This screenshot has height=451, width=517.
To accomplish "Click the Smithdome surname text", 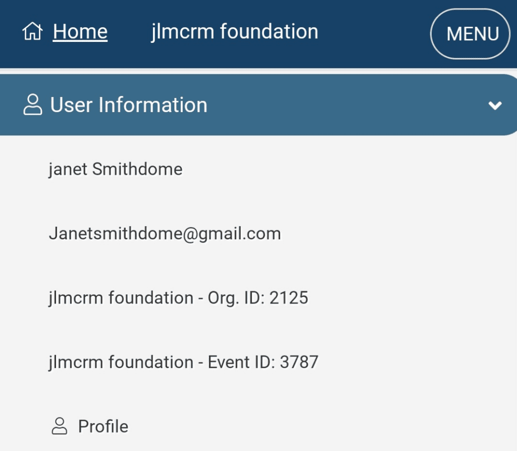I will pyautogui.click(x=137, y=169).
